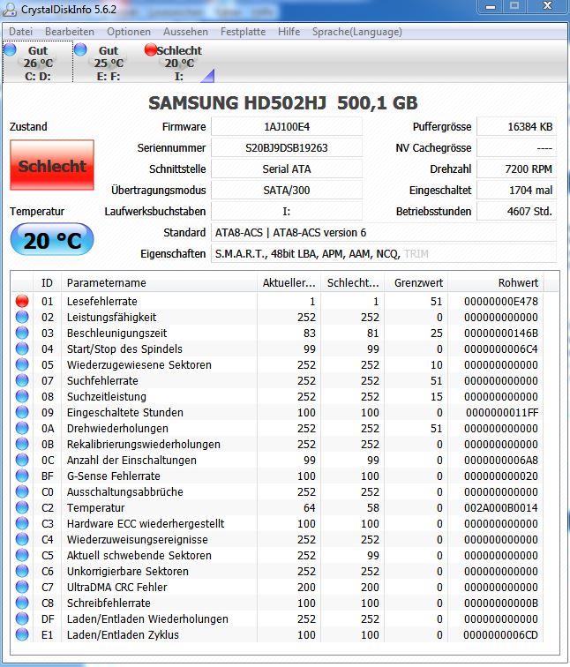Click the Betriebsstunden field 4607 Std.
The height and width of the screenshot is (667, 570).
click(516, 212)
